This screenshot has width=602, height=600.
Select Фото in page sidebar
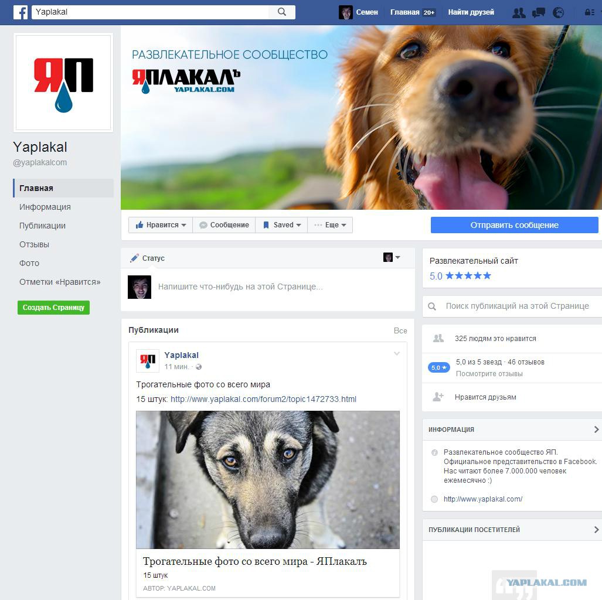tap(29, 263)
